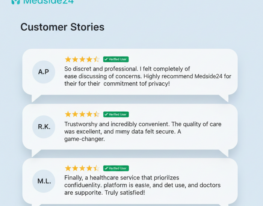Click the half star in R.K.'s rating
Viewport: 263px width, 206px height.
point(96,114)
